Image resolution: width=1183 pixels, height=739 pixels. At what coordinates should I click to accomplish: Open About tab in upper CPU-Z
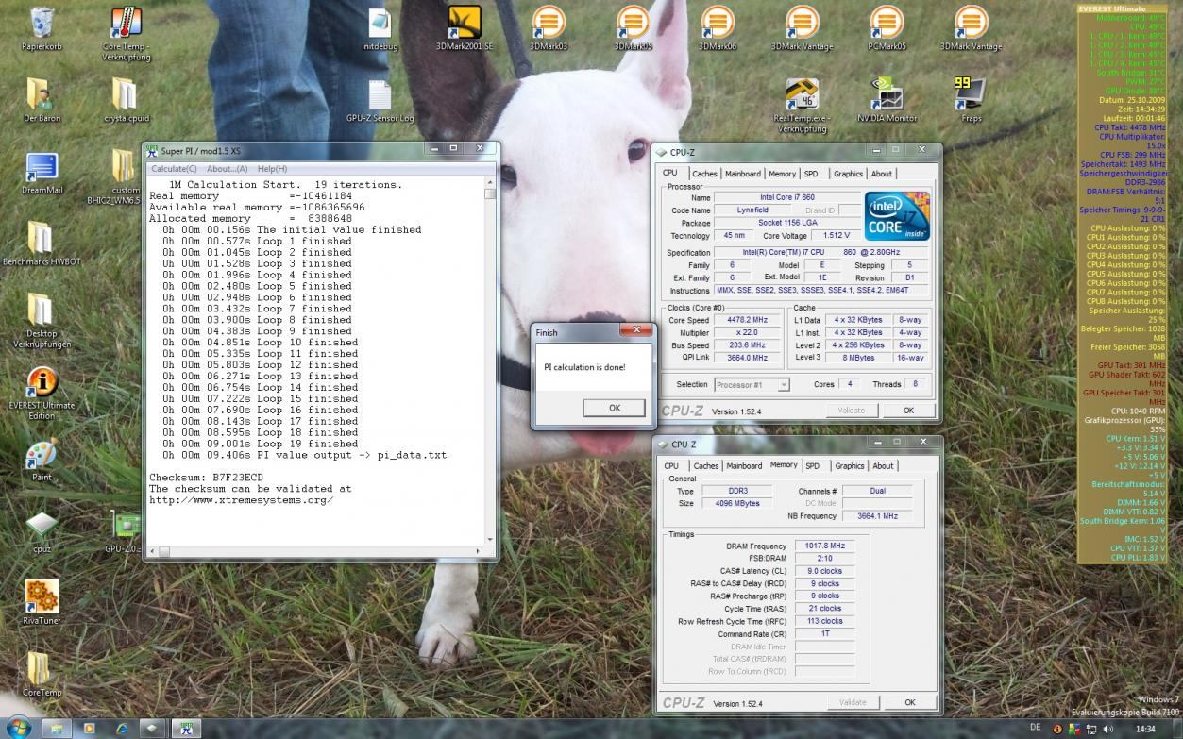point(882,174)
